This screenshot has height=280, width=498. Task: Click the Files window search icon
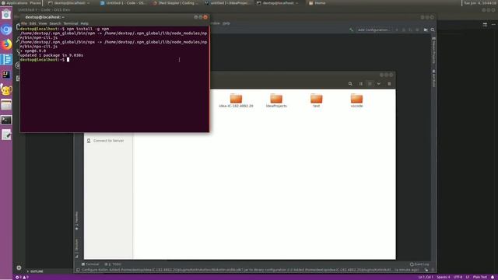[x=350, y=84]
